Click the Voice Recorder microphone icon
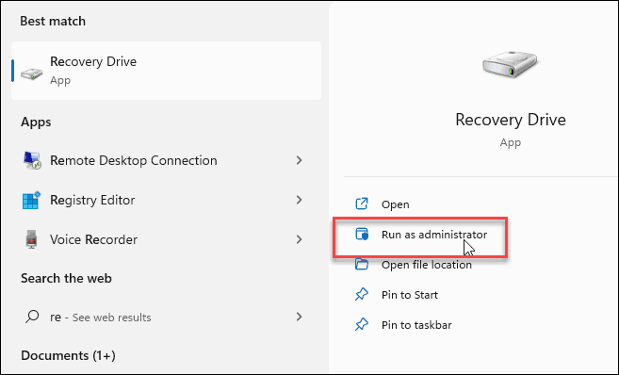The width and height of the screenshot is (619, 375). click(x=32, y=239)
